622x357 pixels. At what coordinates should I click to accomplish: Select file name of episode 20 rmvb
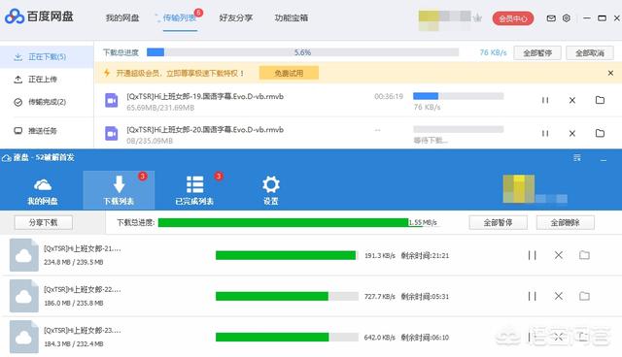pos(205,129)
